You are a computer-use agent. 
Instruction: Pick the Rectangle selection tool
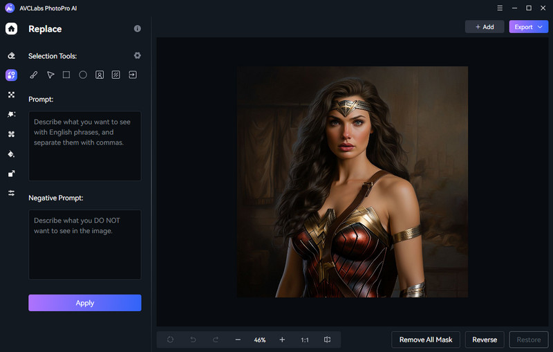[x=66, y=75]
